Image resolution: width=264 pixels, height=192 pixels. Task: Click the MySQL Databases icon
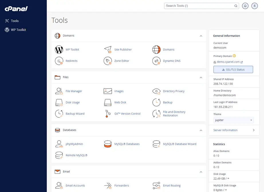coord(108,144)
